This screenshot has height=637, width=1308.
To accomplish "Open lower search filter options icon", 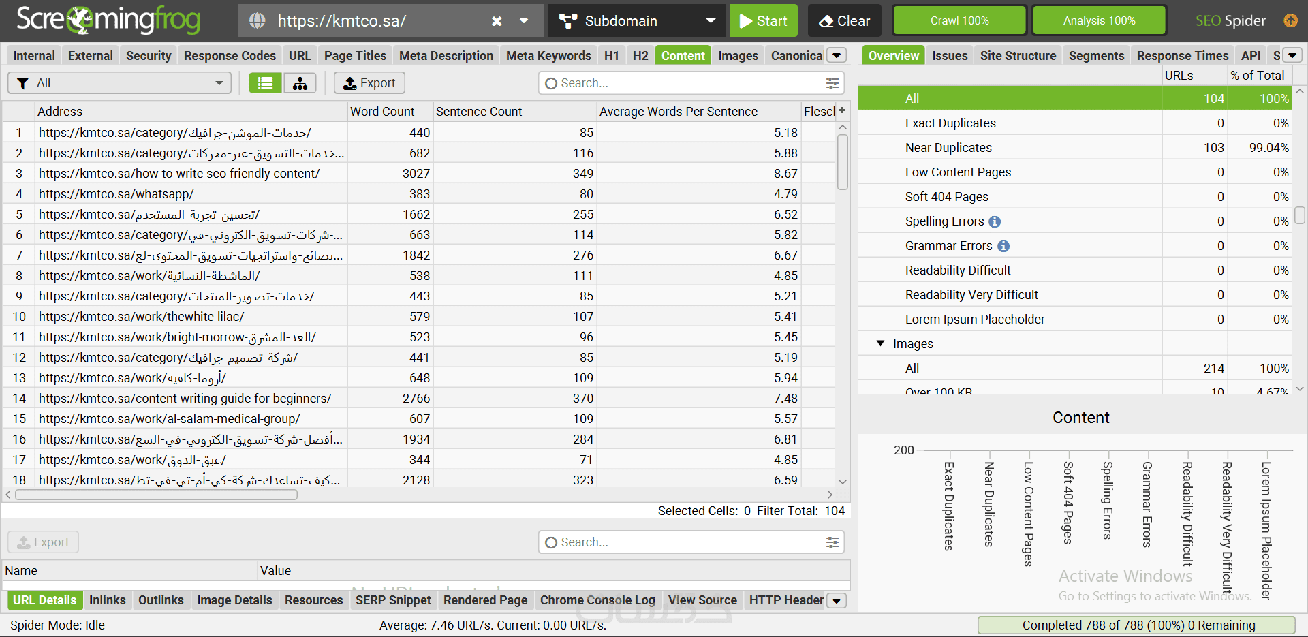I will (832, 542).
